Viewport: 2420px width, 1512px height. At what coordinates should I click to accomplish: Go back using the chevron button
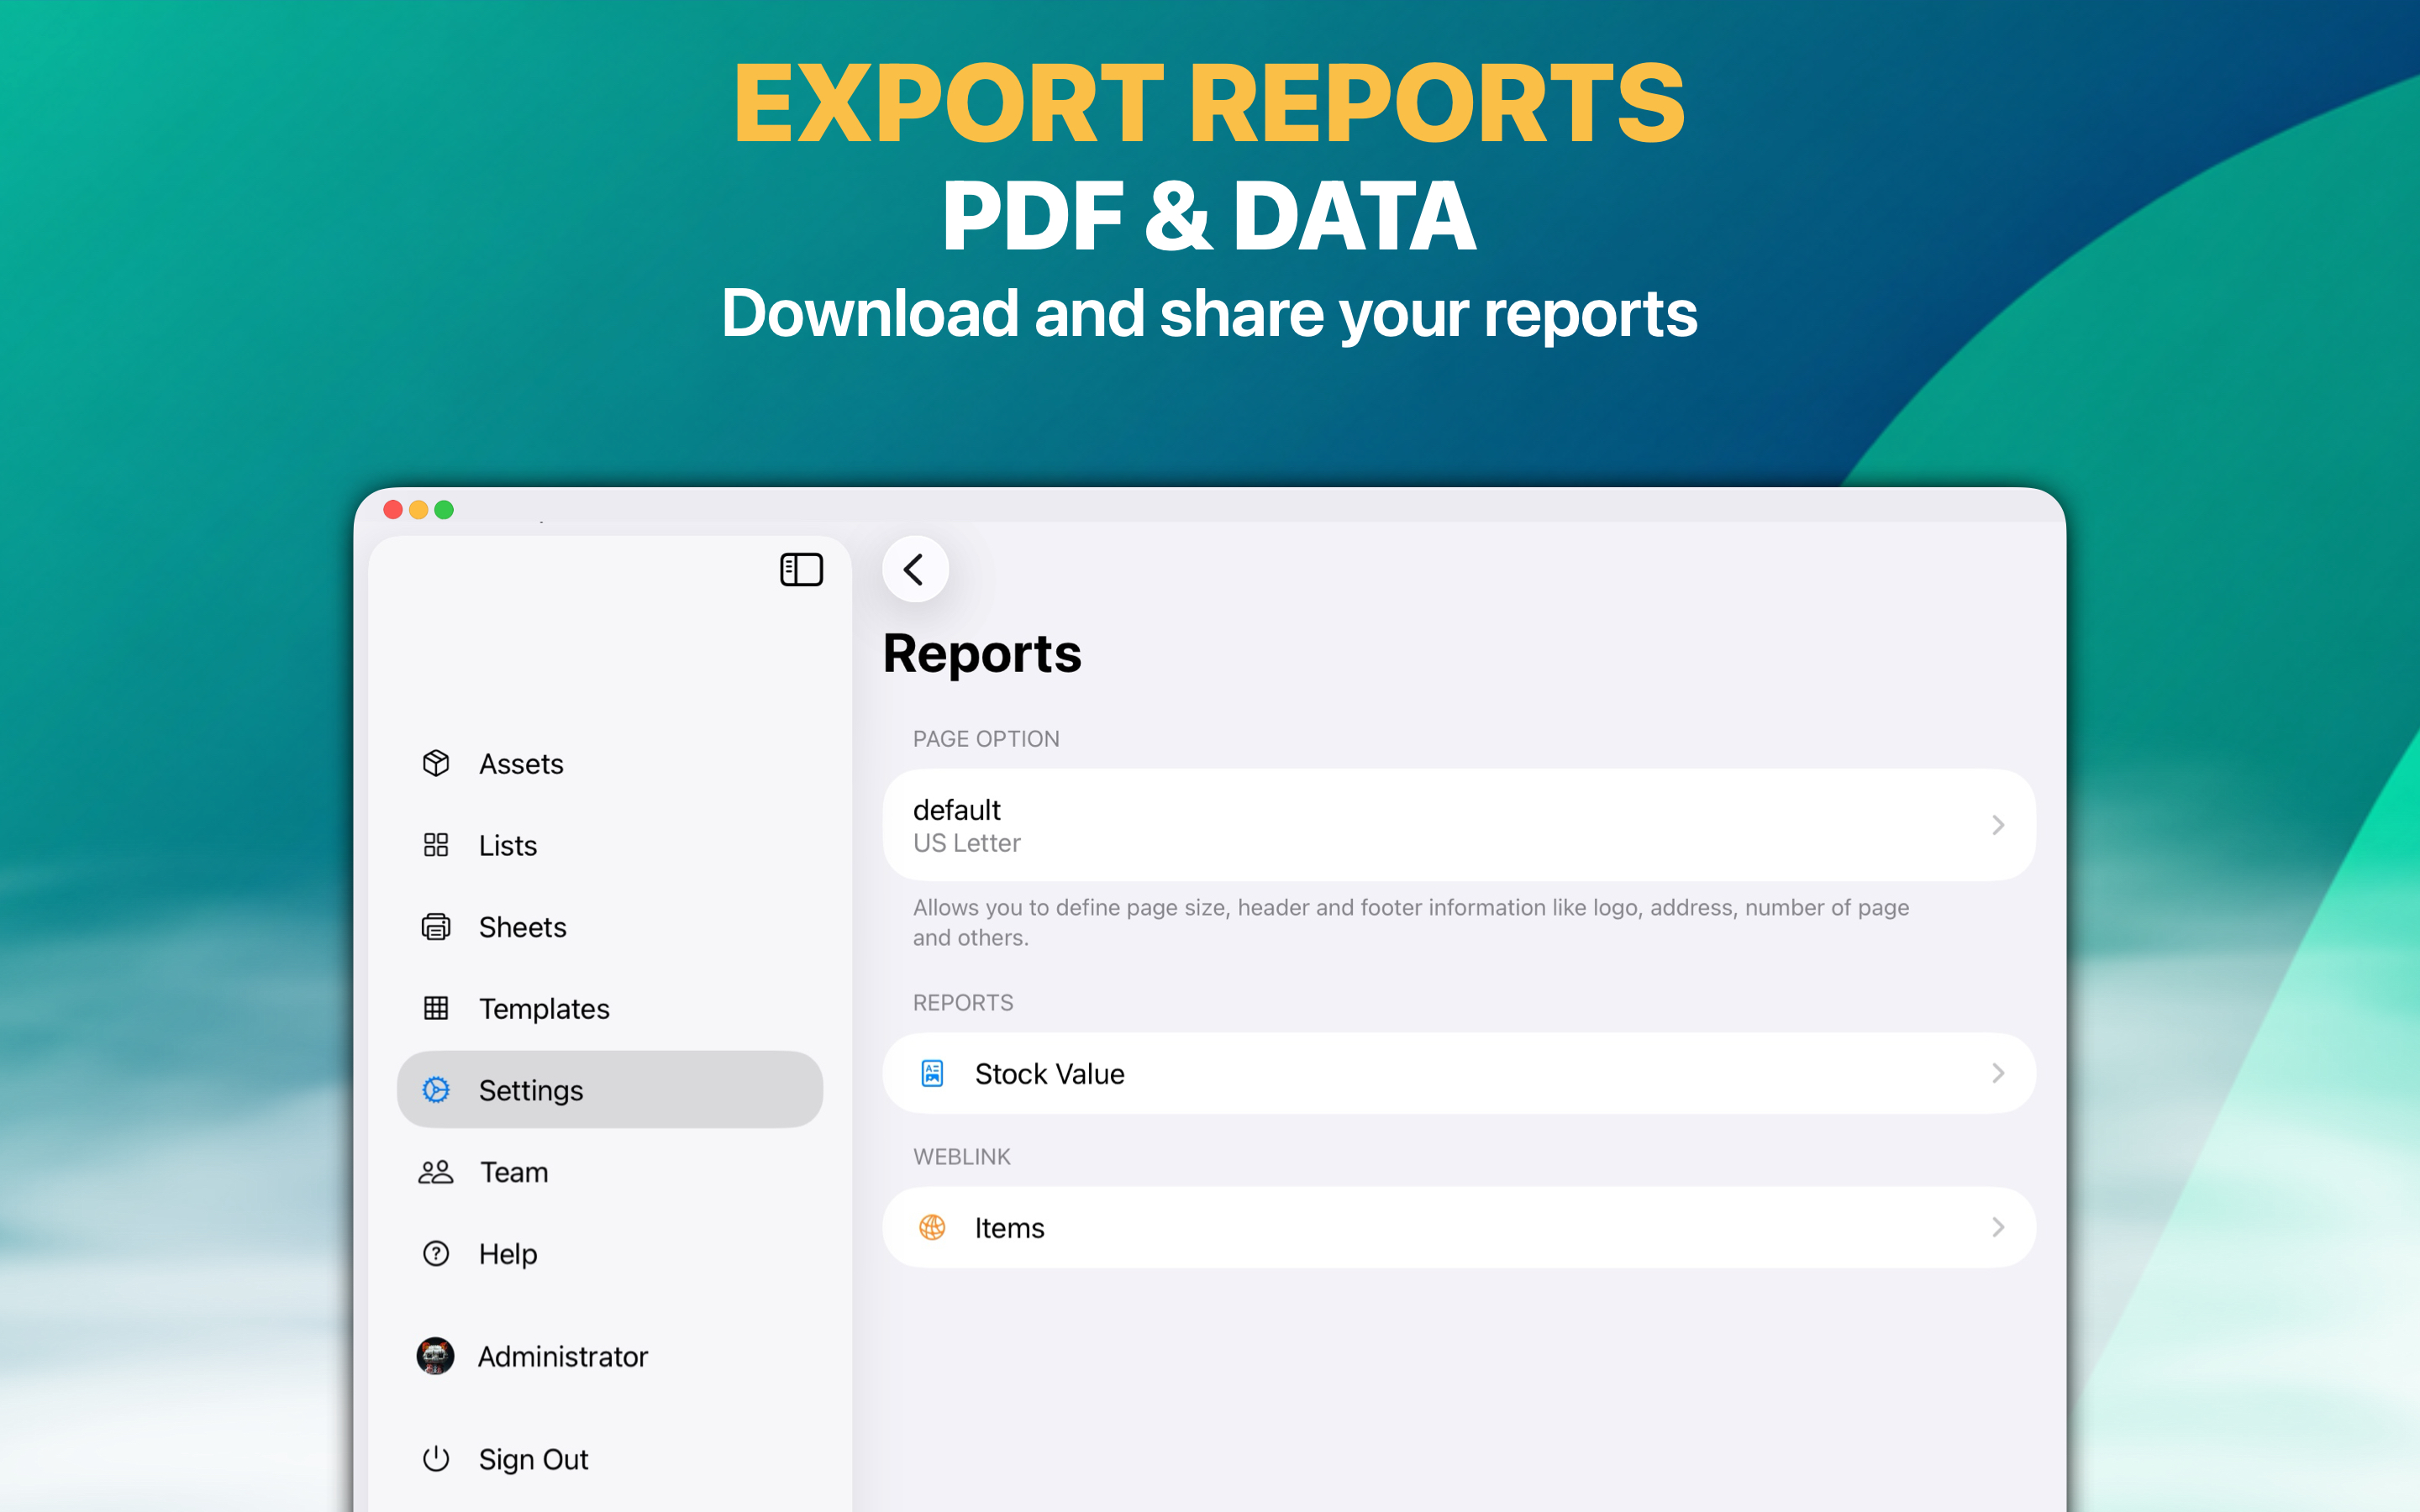pyautogui.click(x=915, y=569)
